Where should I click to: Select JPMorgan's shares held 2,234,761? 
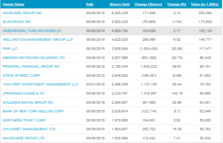pos(120,94)
